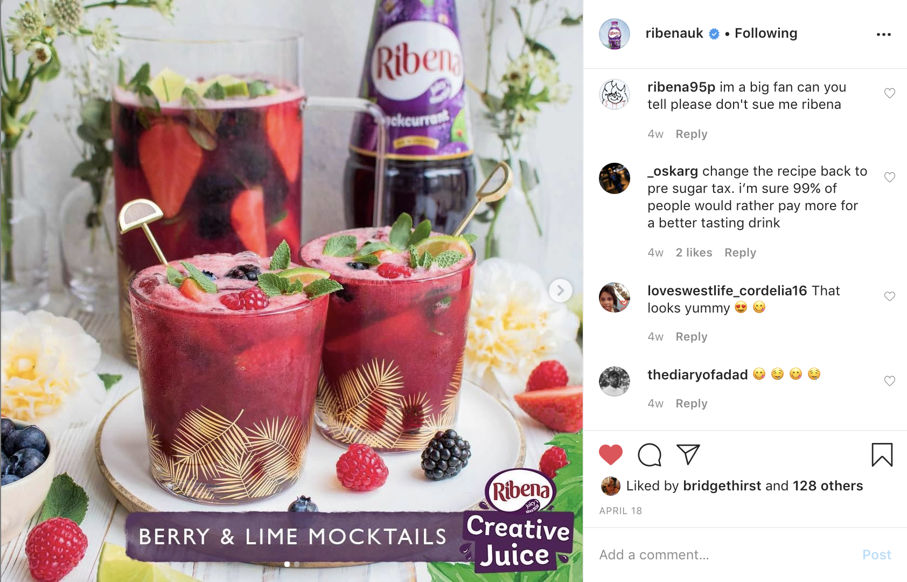907x582 pixels.
Task: Share the post with the paper plane icon
Action: [688, 454]
